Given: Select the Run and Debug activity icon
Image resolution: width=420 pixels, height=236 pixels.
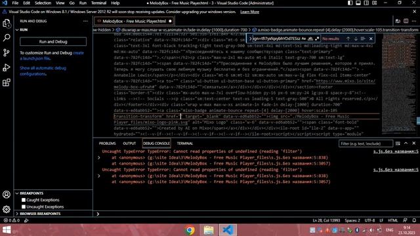Looking at the screenshot, I should 7,68.
